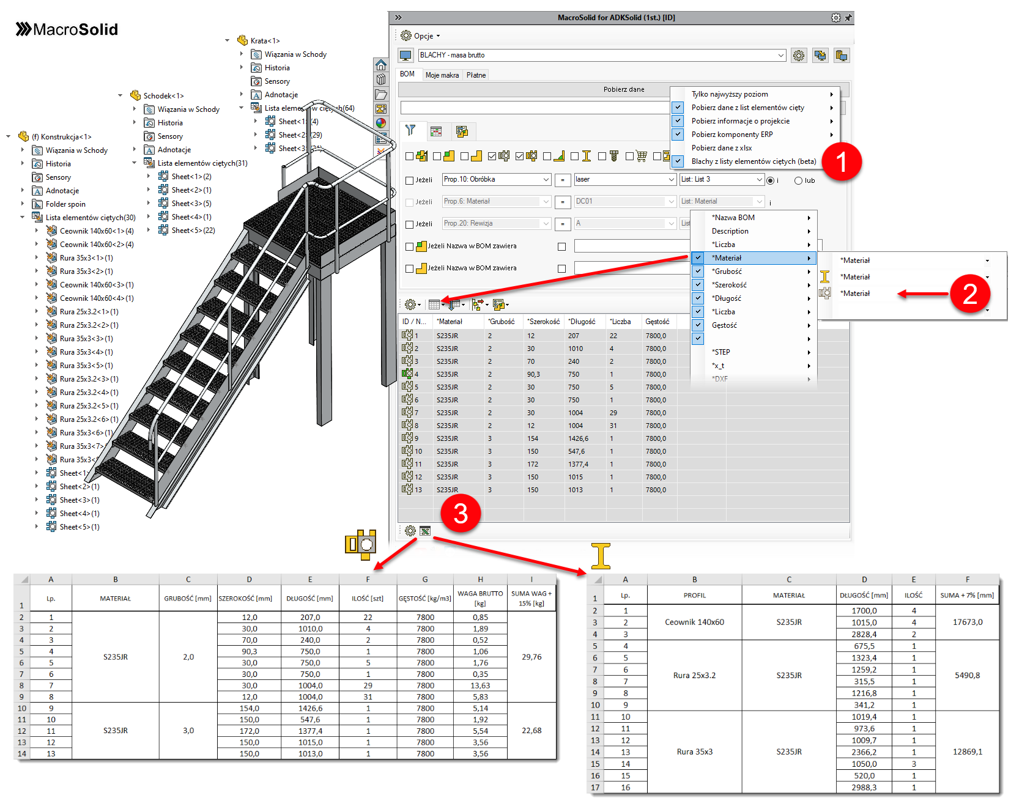Switch to the Płatne tab
Viewport: 1022px width, 809px height.
(x=476, y=75)
